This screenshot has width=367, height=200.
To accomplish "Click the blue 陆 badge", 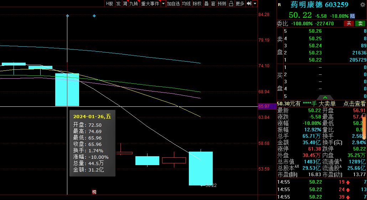I will pyautogui.click(x=352, y=16).
